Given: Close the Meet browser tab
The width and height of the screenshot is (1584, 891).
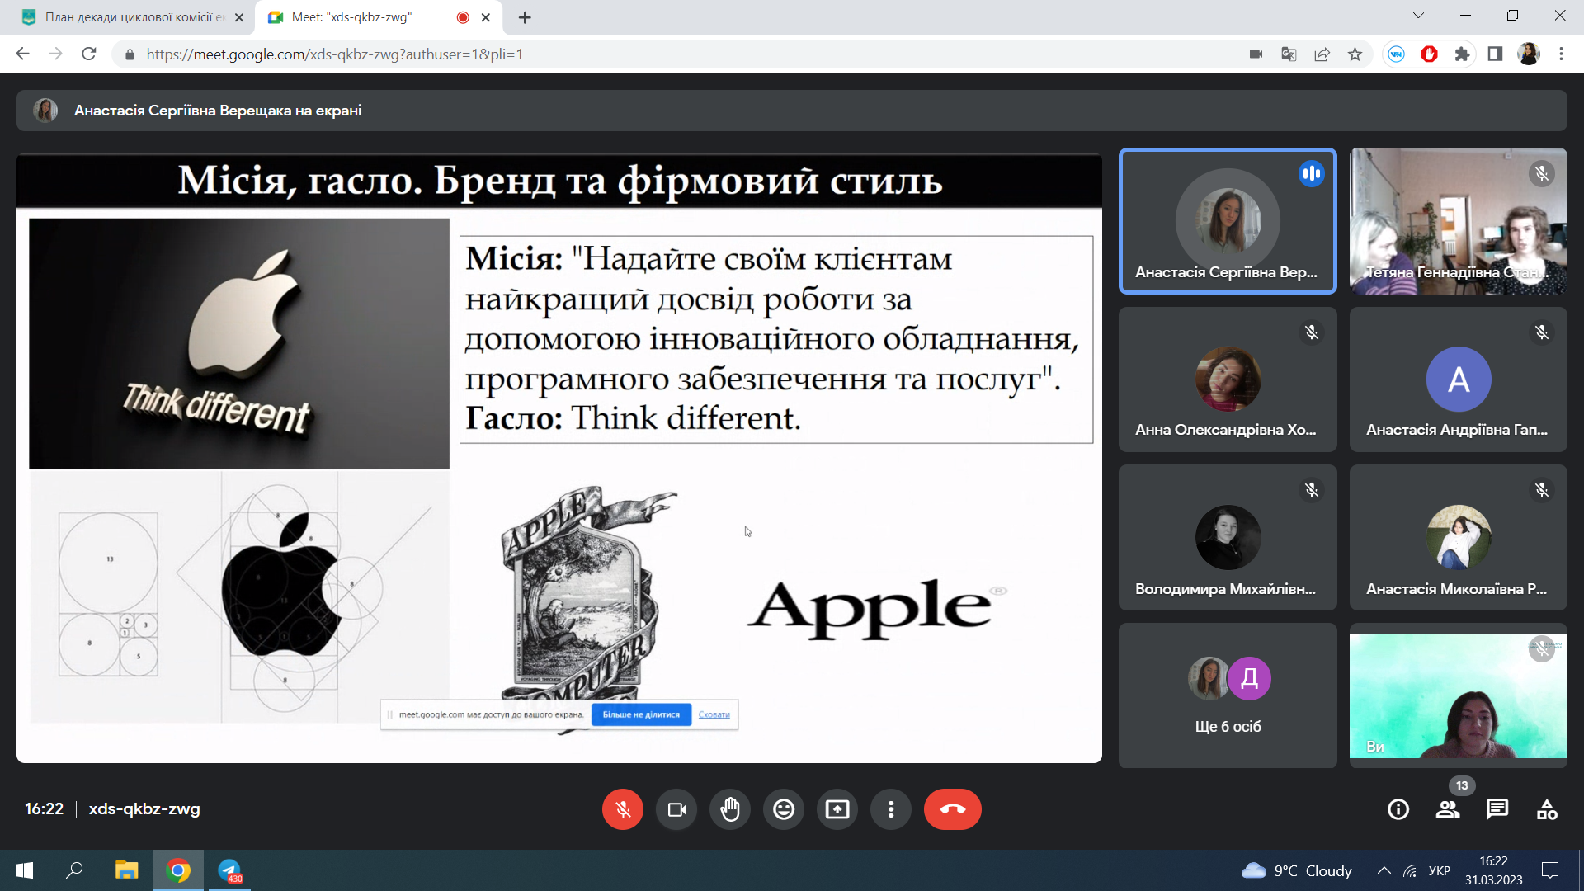Looking at the screenshot, I should (x=486, y=17).
